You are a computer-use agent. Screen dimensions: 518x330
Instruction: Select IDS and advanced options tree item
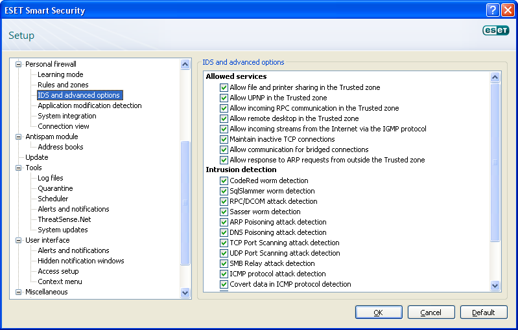pos(80,95)
